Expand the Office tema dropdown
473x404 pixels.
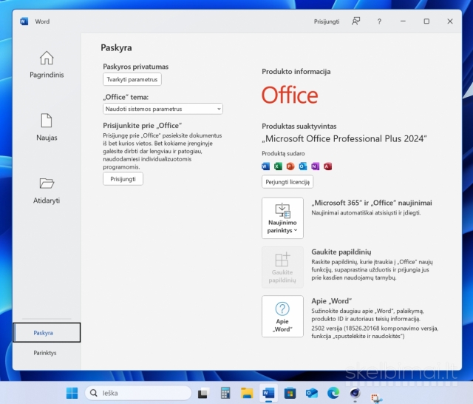[x=163, y=109]
